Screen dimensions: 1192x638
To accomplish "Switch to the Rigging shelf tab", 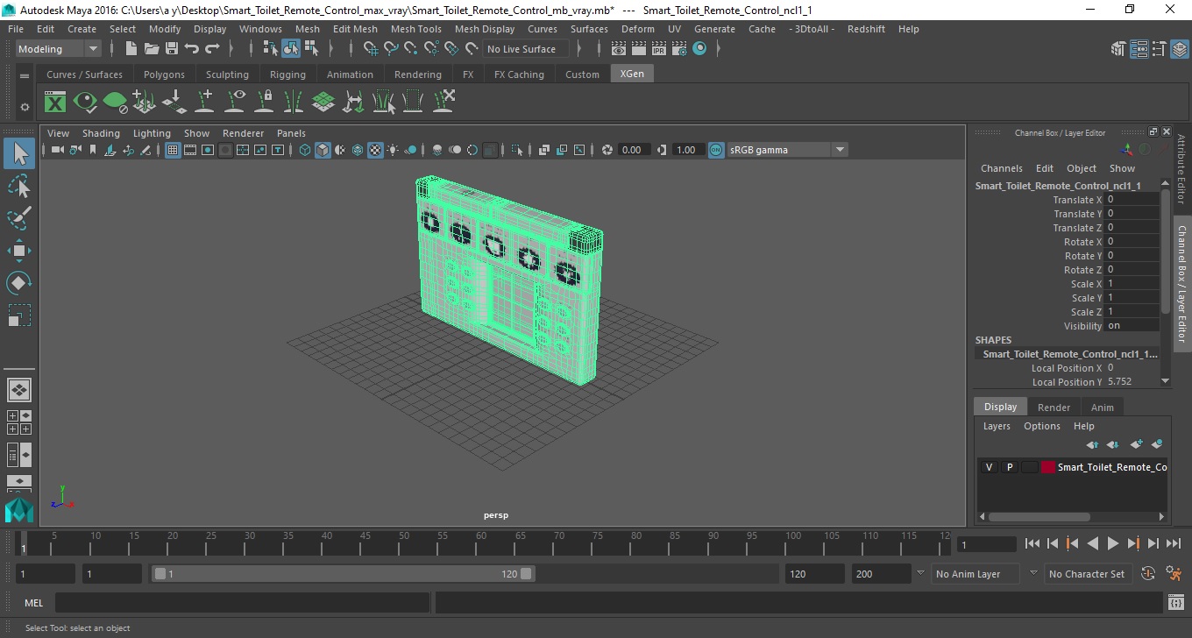I will tap(287, 74).
